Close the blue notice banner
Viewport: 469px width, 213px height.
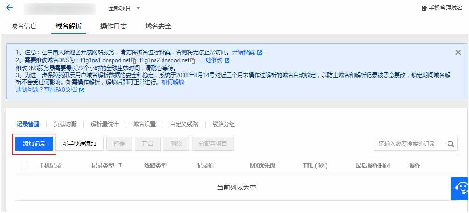pos(458,52)
